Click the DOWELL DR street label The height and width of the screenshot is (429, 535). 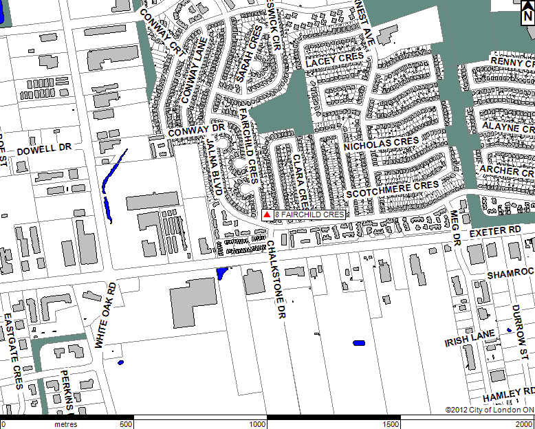coord(44,148)
